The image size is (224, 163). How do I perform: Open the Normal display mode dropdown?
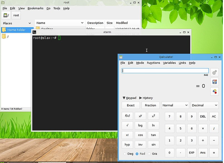click(x=175, y=105)
